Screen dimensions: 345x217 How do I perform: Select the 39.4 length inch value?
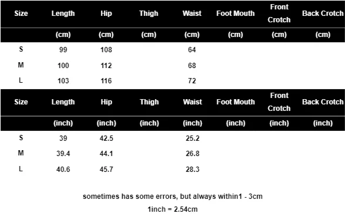point(63,154)
